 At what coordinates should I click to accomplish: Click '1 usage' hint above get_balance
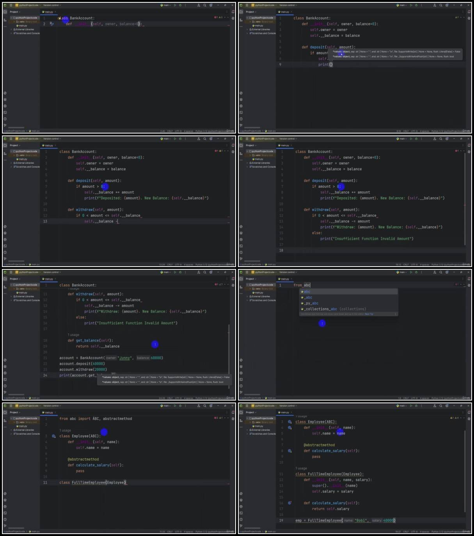click(x=73, y=335)
